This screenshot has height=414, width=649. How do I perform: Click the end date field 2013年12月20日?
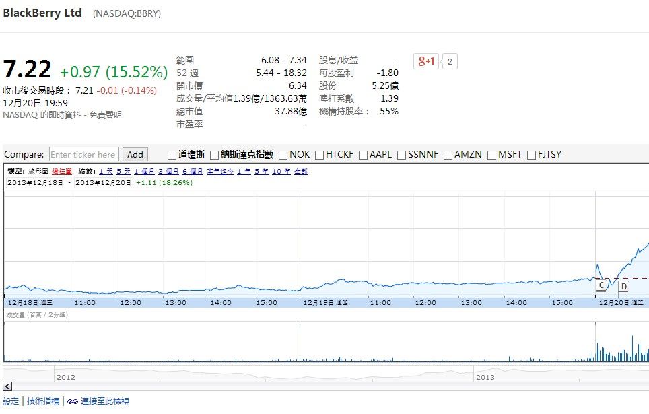tap(104, 182)
